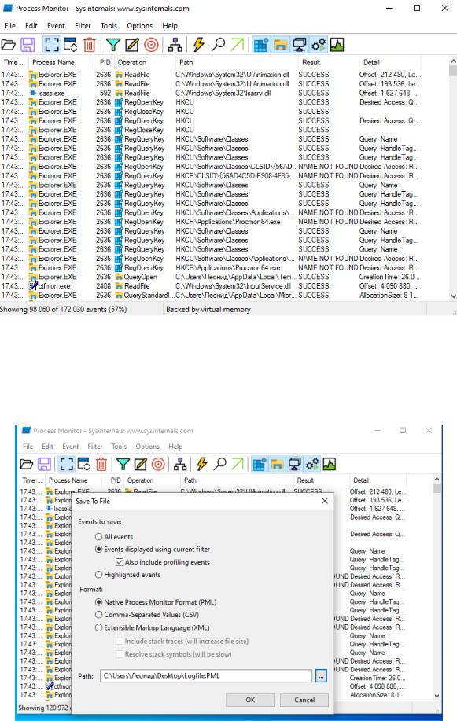The image size is (457, 721).
Task: Click the Path column header in the window without dialog
Action: point(237,63)
